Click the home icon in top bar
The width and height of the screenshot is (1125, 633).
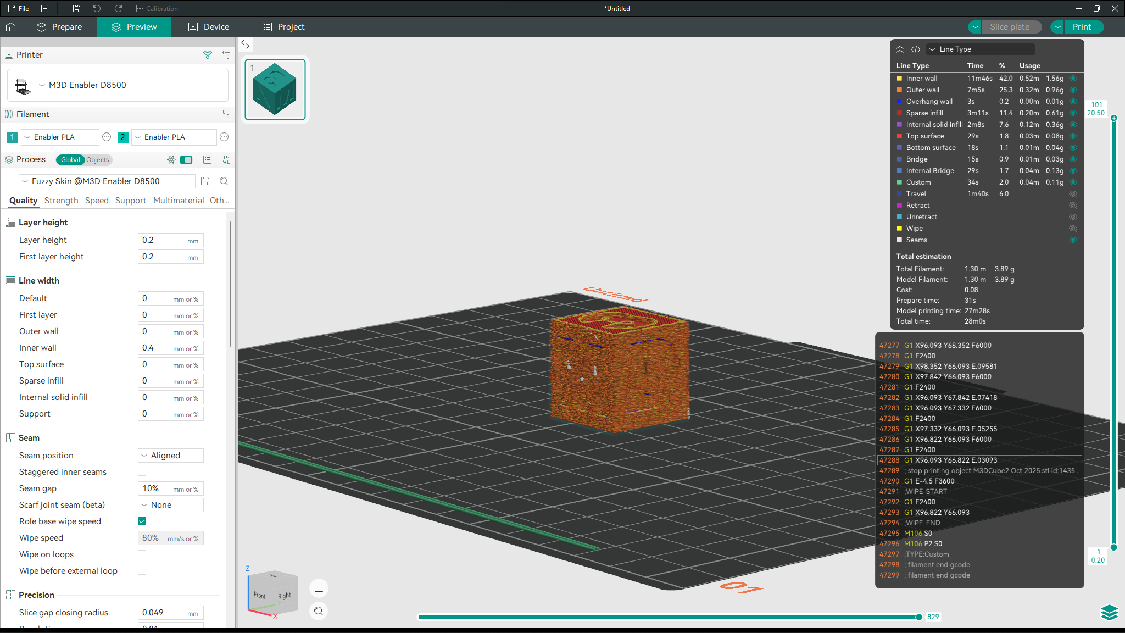coord(11,27)
